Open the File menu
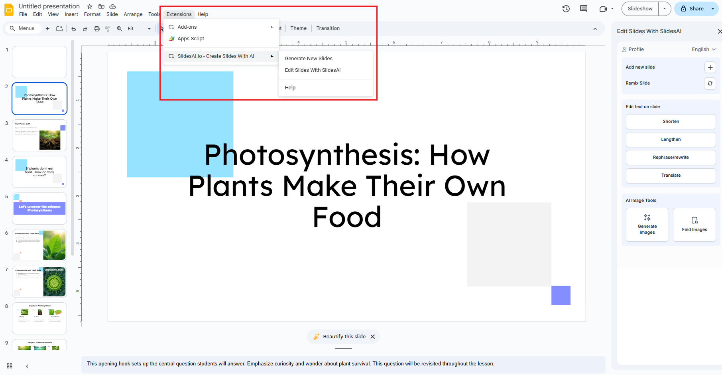The height and width of the screenshot is (375, 722). pos(23,14)
